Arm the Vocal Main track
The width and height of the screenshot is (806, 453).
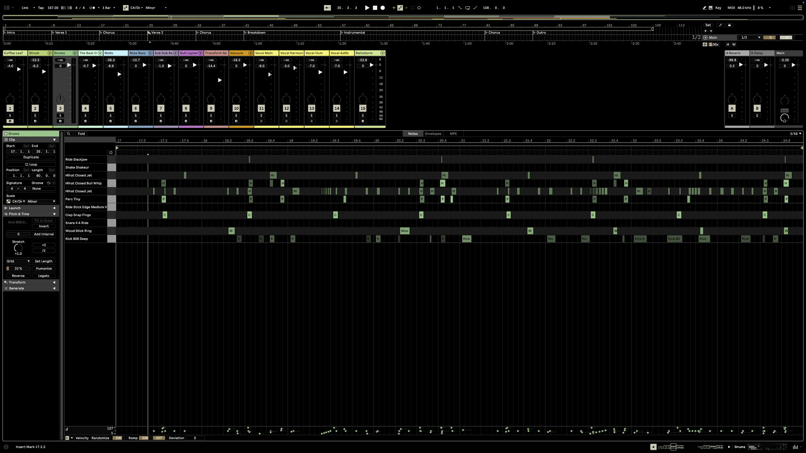click(261, 121)
